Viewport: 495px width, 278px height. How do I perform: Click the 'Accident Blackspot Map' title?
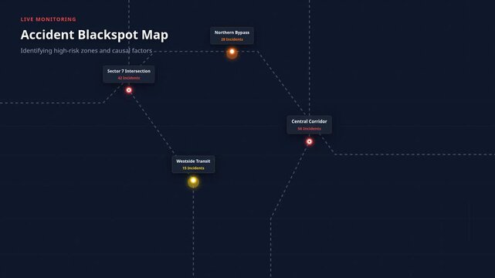94,35
